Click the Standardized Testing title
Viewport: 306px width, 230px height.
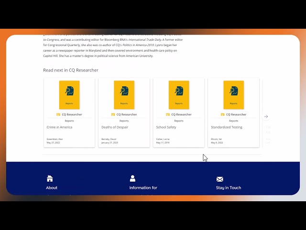(227, 127)
